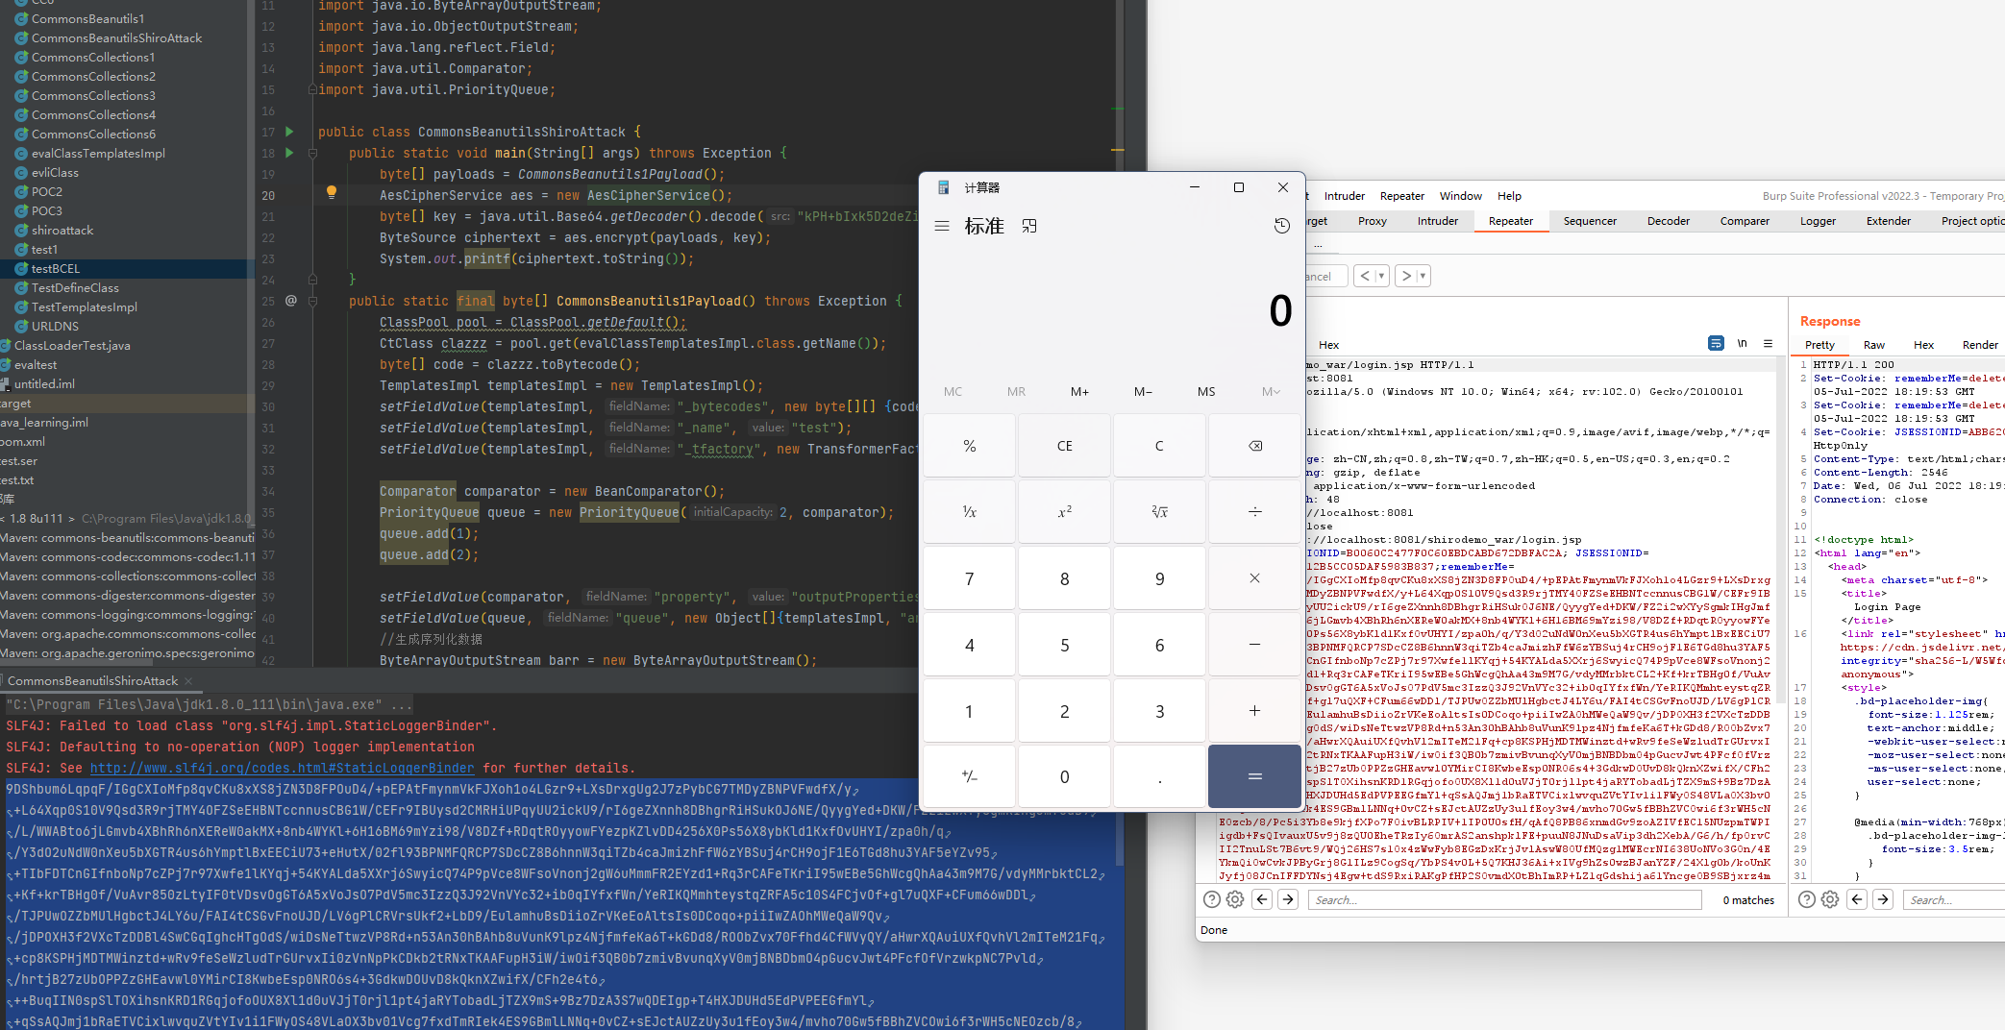This screenshot has height=1030, width=2005.
Task: Switch to Burp Intruder tab
Action: point(1437,221)
